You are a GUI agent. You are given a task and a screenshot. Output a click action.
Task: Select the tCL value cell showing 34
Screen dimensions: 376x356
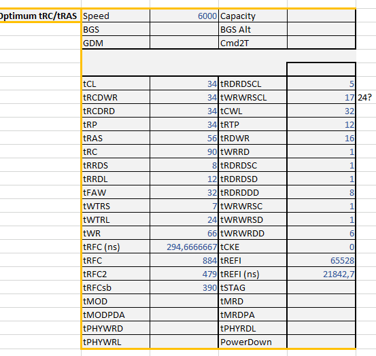click(x=184, y=84)
